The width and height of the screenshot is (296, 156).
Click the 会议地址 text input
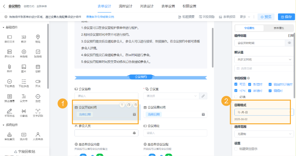click(x=175, y=133)
